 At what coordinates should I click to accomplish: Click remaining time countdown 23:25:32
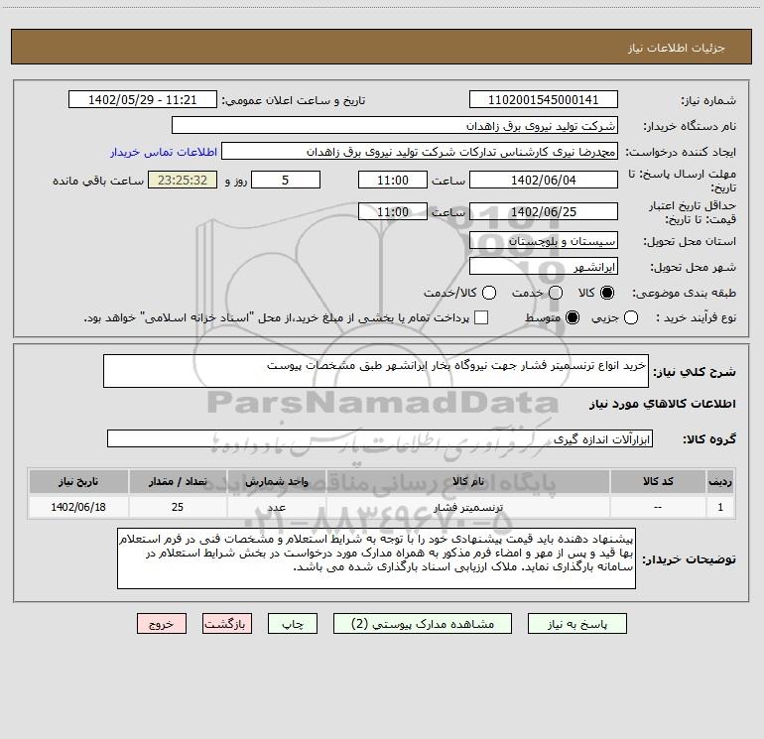click(183, 180)
